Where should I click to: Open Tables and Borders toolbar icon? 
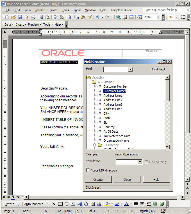[125, 17]
